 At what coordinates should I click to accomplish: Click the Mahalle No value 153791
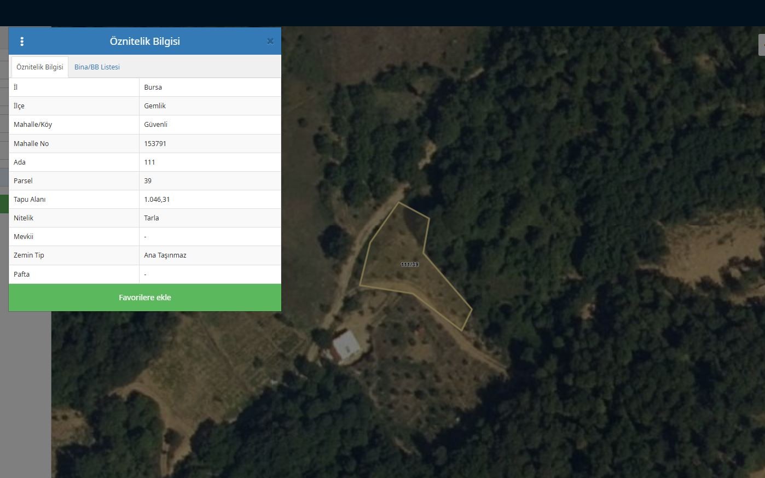155,144
